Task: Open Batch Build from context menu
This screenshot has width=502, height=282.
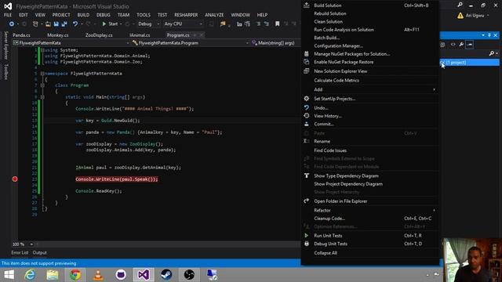Action: click(370, 38)
